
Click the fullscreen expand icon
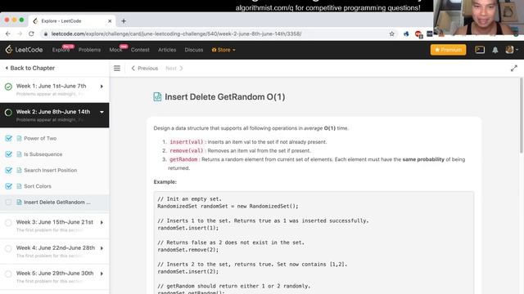(x=514, y=69)
